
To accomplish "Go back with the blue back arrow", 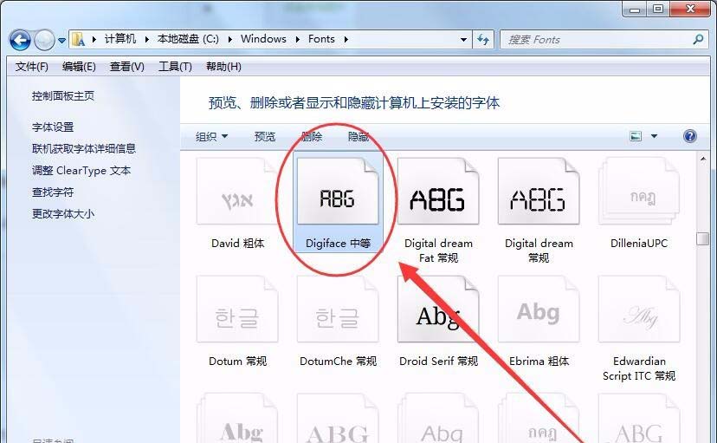I will click(20, 40).
